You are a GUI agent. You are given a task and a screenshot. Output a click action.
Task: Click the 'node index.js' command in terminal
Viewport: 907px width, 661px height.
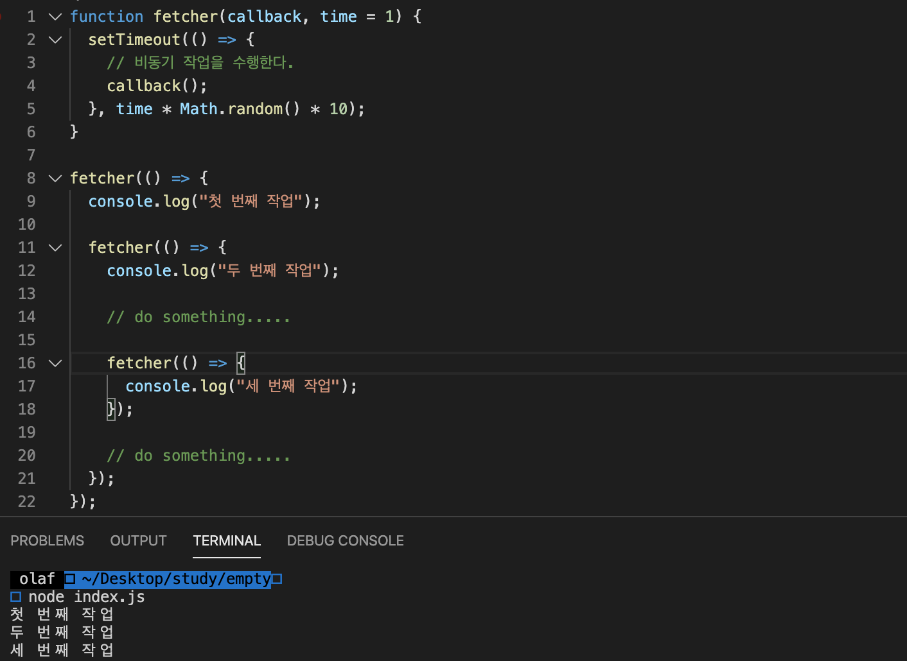pyautogui.click(x=87, y=597)
